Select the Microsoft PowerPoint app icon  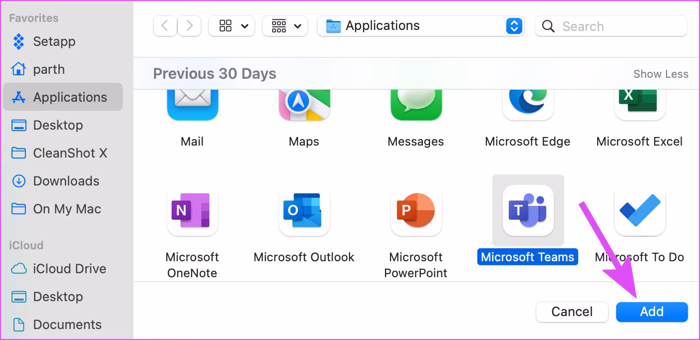[416, 210]
